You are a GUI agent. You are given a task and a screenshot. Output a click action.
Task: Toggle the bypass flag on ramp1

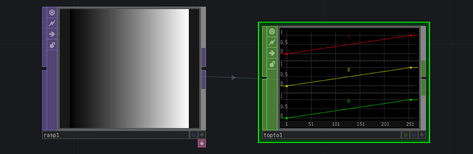coord(52,23)
